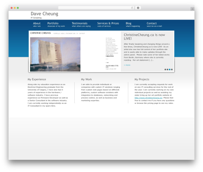Open the christinecheung.ca hyperlink in My Projects
Screen dimensions: 203x172
pyautogui.click(x=149, y=98)
